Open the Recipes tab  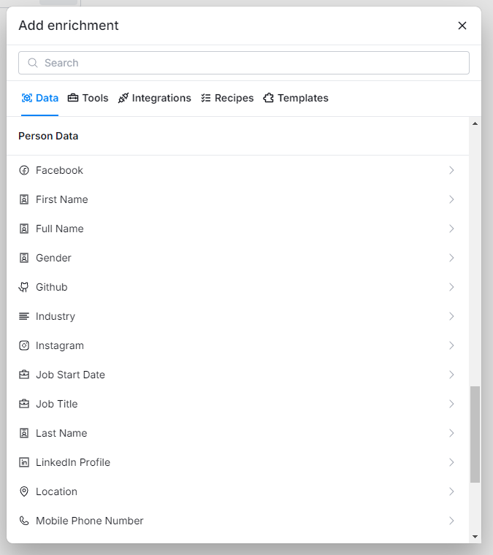click(227, 98)
